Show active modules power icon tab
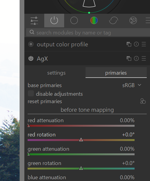The width and height of the screenshot is (150, 181). (54, 21)
